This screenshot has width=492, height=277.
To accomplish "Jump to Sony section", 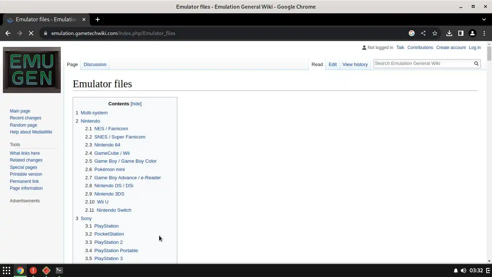I will (x=86, y=219).
